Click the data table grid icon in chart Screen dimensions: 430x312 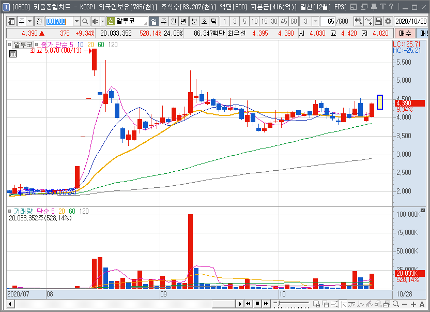click(x=13, y=54)
